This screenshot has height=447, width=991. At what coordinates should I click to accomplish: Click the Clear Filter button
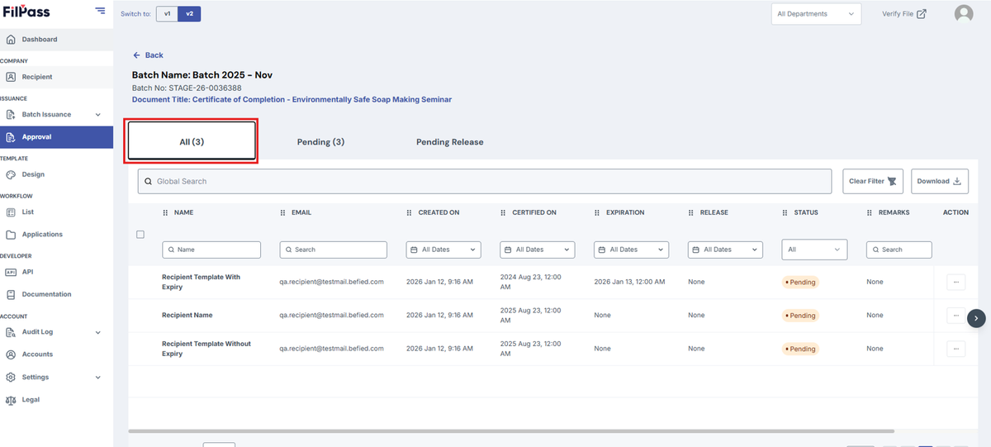tap(873, 181)
